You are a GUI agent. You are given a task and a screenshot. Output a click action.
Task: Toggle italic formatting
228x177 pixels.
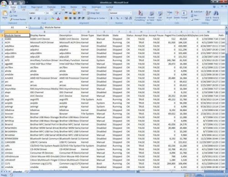click(35, 18)
